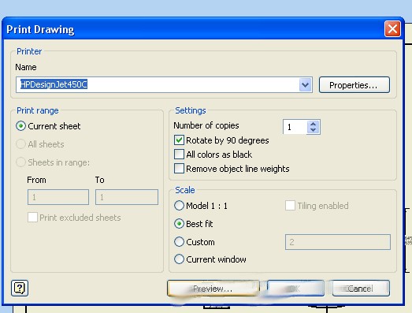This screenshot has width=412, height=313.
Task: Select Model 1 : 1 scale
Action: [179, 206]
